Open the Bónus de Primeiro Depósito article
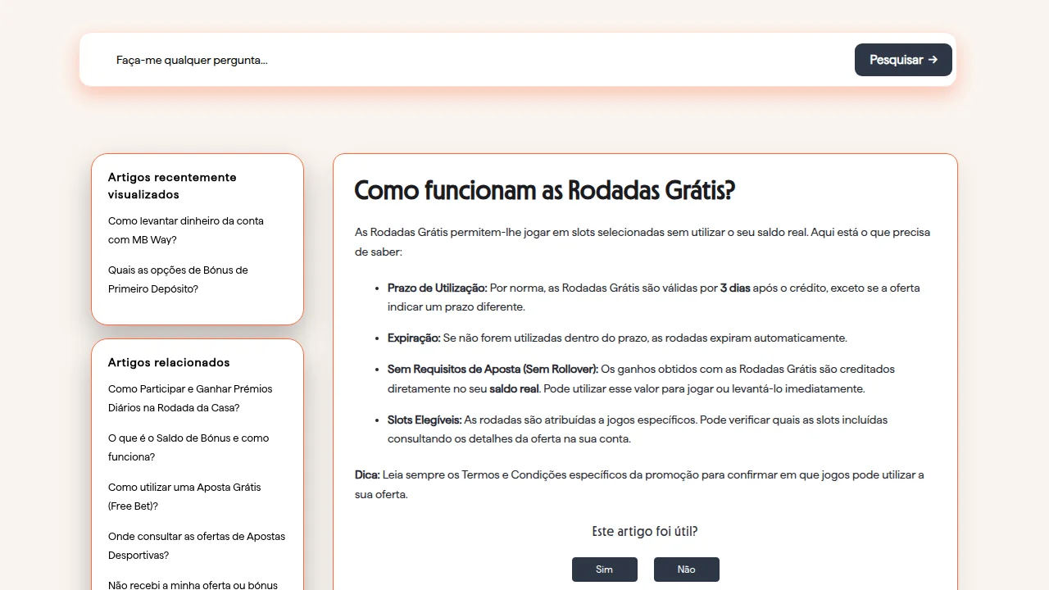This screenshot has width=1049, height=590. [178, 279]
